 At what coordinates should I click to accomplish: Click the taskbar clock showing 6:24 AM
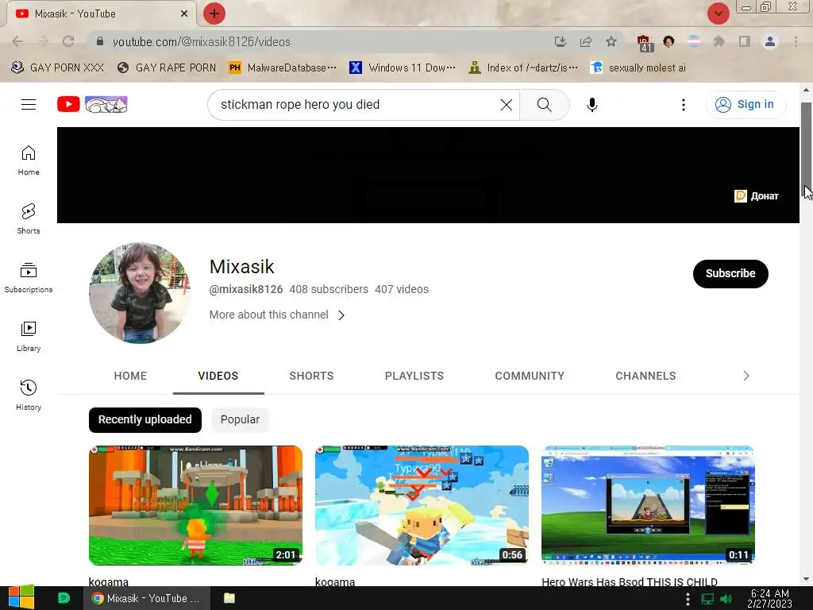point(769,598)
